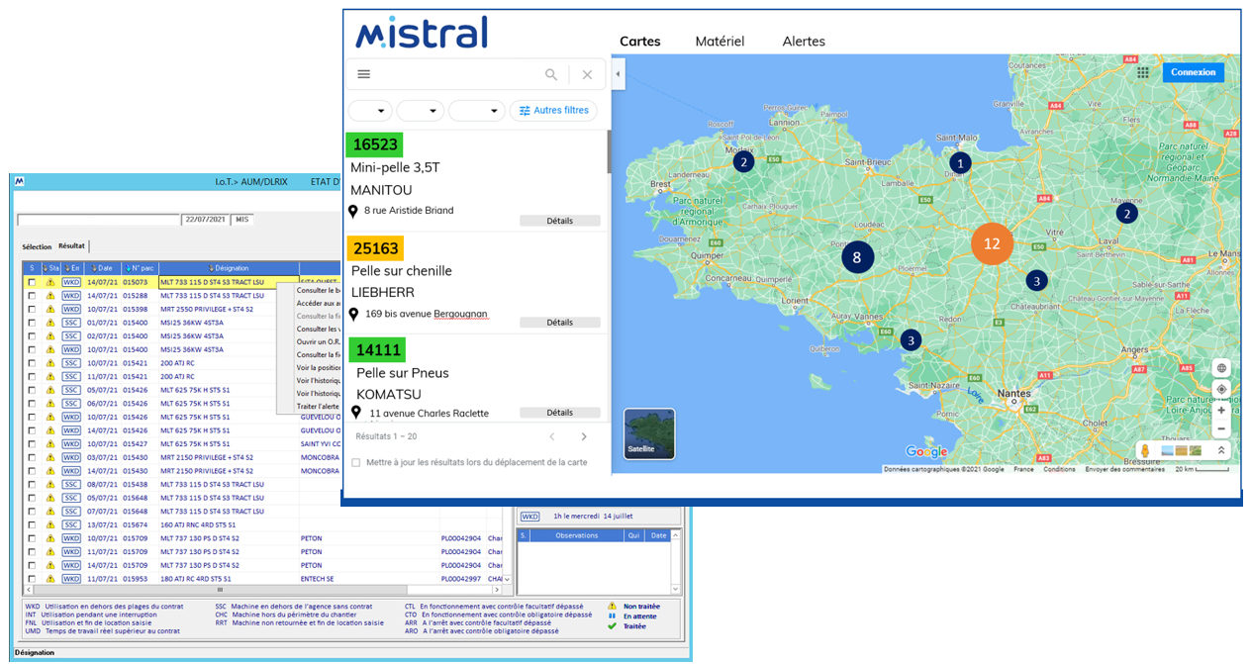Click the imagery strip next to the pegman
The height and width of the screenshot is (664, 1250).
[x=1182, y=450]
